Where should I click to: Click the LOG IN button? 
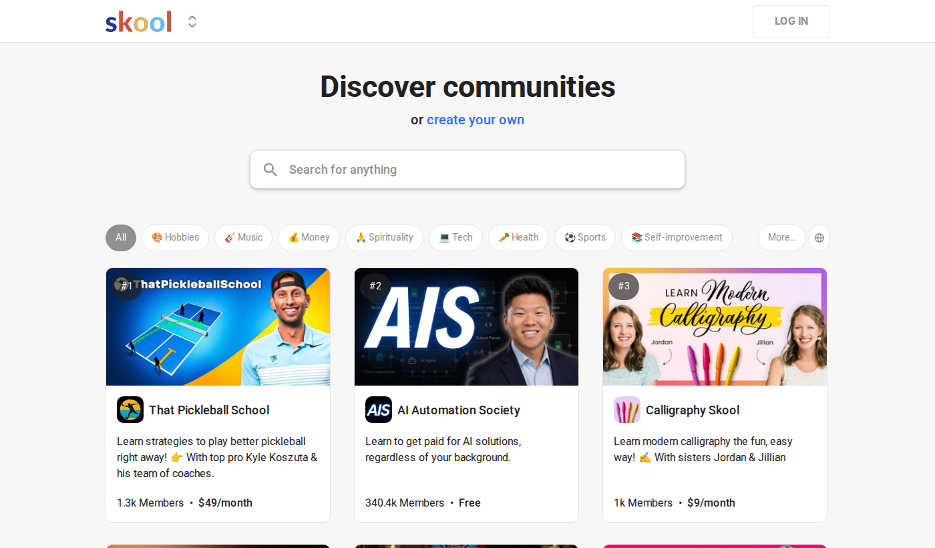791,21
